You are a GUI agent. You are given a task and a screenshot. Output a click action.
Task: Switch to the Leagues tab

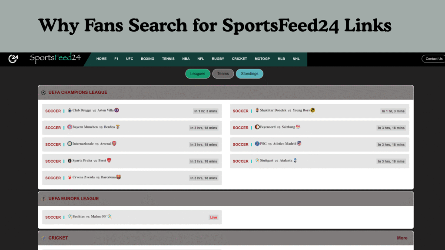point(198,74)
